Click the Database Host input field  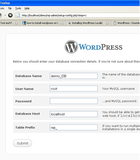tap(74, 114)
